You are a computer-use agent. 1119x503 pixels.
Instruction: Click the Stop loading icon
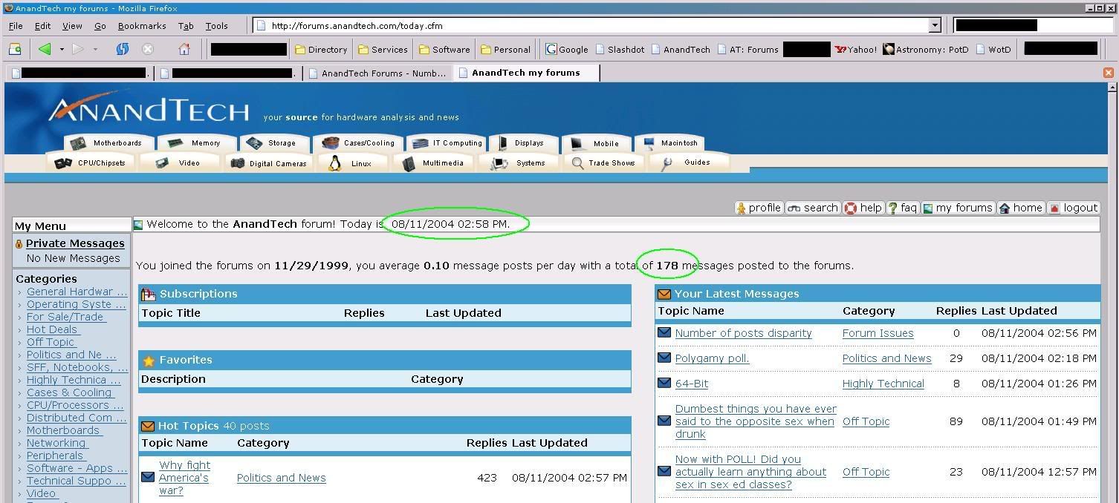tap(148, 49)
